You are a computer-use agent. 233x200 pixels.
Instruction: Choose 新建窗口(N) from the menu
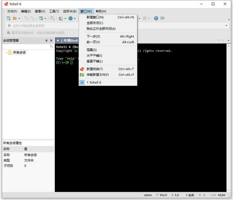tap(108, 17)
